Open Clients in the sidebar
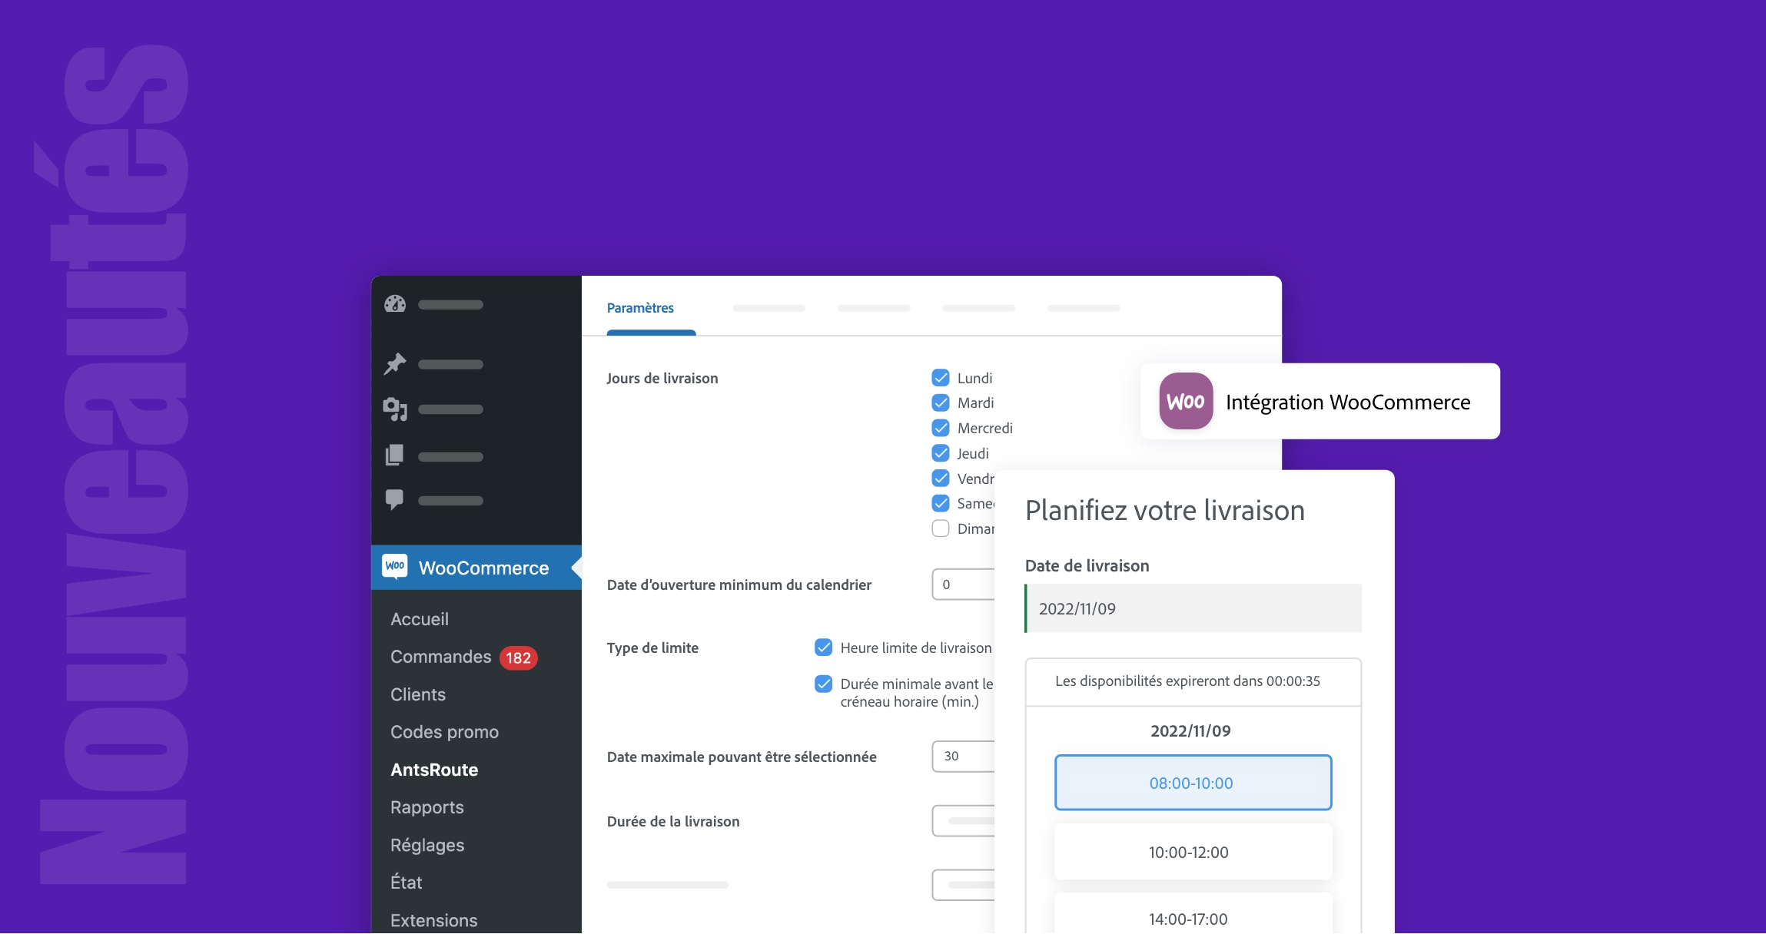 [x=418, y=694]
